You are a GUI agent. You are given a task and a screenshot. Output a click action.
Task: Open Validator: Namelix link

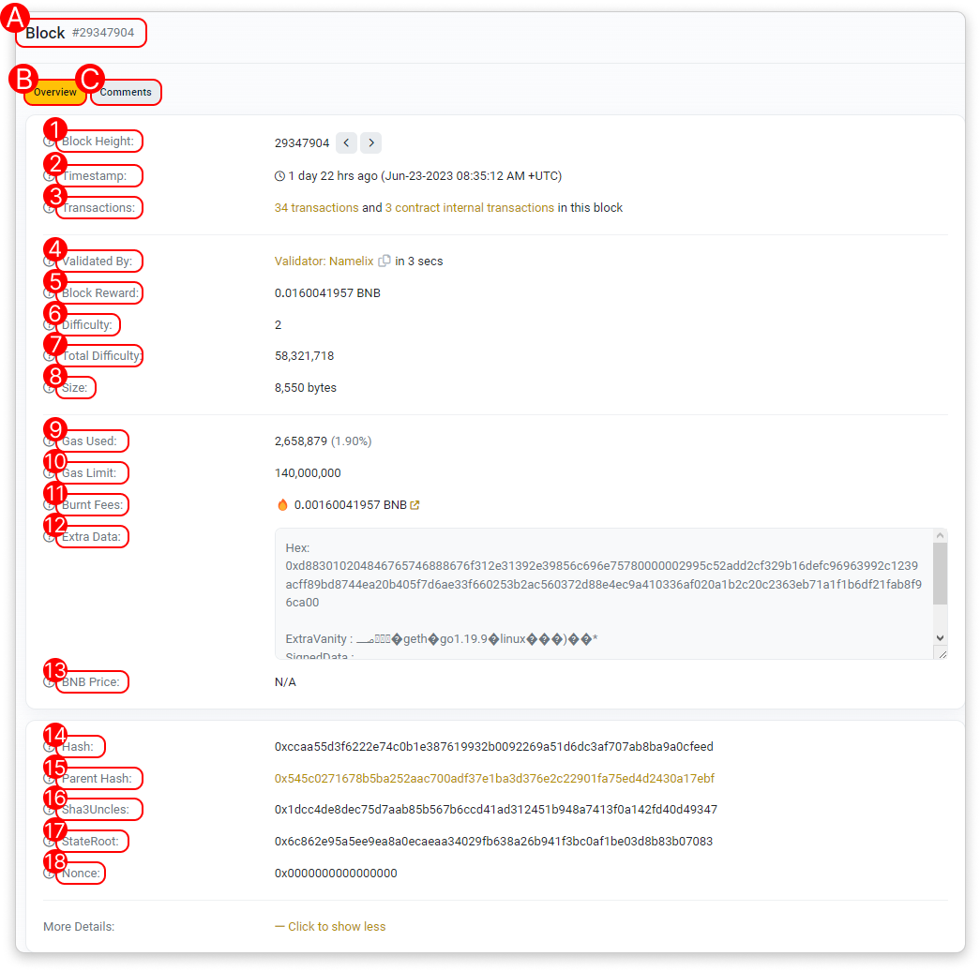point(324,261)
